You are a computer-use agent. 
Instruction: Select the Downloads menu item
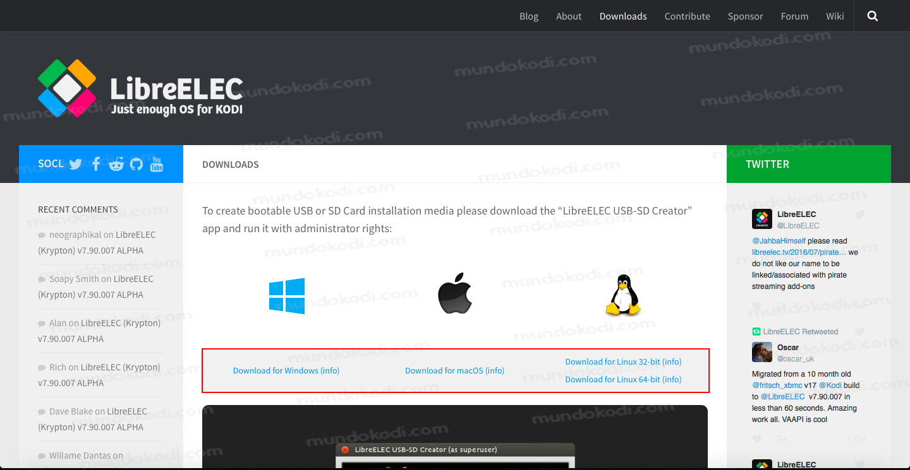click(623, 16)
